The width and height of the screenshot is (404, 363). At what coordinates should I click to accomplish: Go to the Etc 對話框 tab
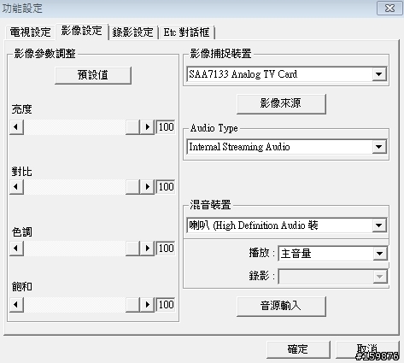pos(187,32)
